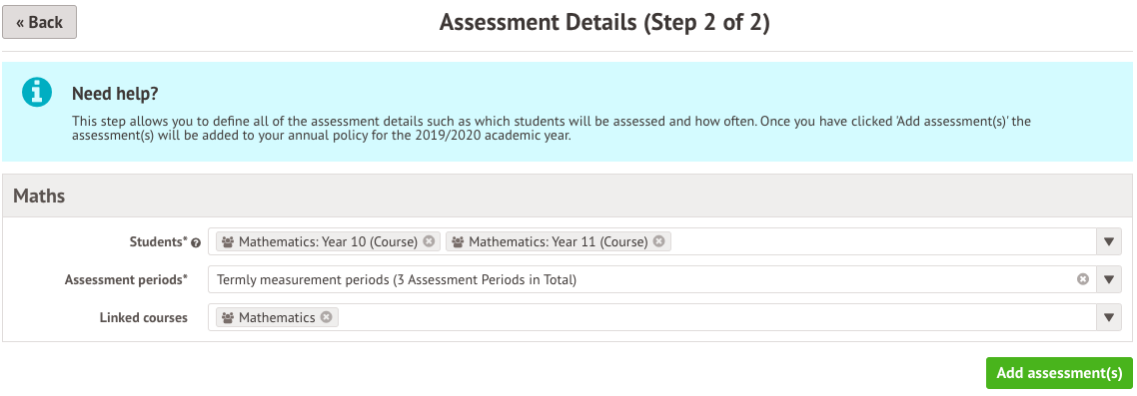Click the Students help question mark icon

(196, 242)
